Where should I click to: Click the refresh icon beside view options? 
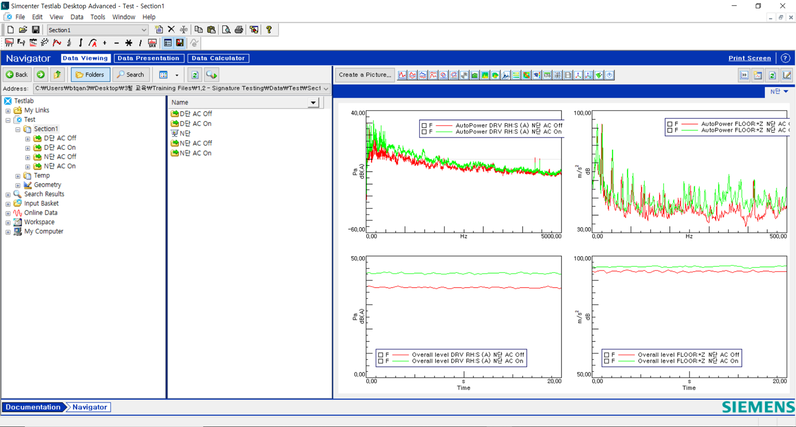point(195,74)
